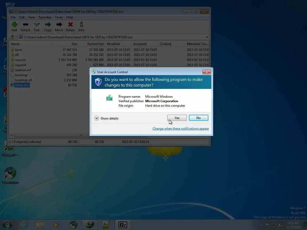Select the bootmgr.efi file row
The image size is (307, 230).
pyautogui.click(x=50, y=80)
